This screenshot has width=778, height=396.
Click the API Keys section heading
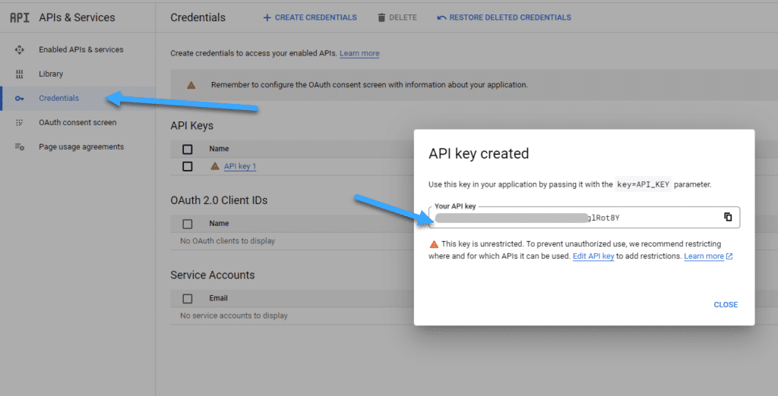coord(191,126)
